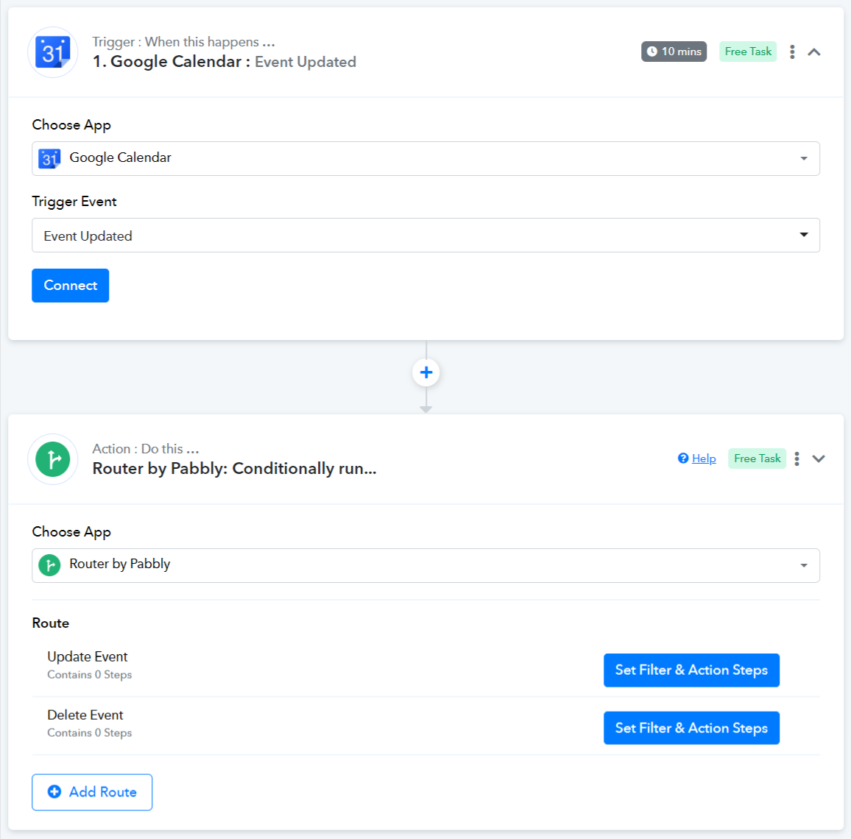Select the Update Event route name
Image resolution: width=851 pixels, height=839 pixels.
(x=88, y=656)
